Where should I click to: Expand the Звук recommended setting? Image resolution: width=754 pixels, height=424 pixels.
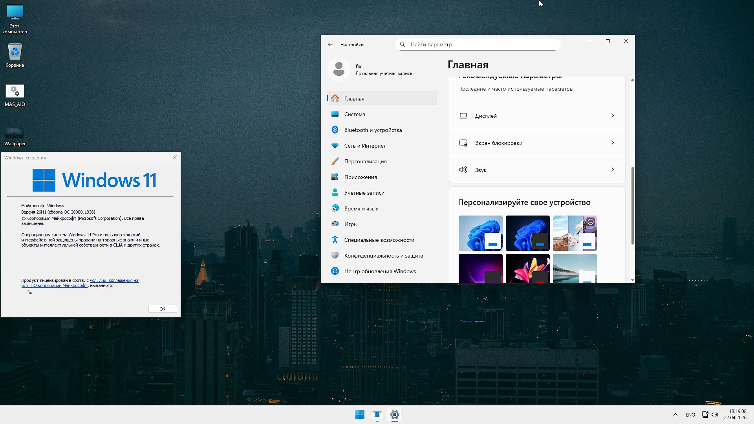[x=536, y=170]
